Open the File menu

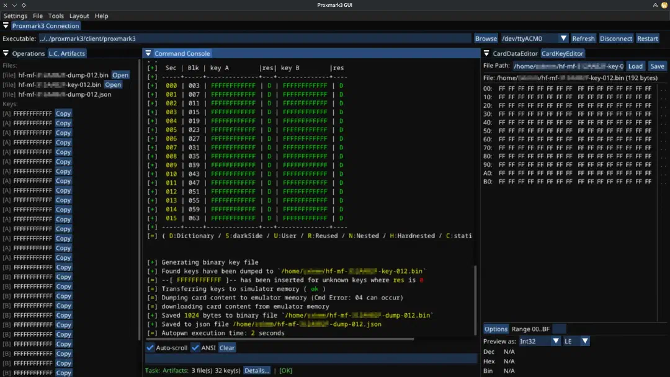38,16
